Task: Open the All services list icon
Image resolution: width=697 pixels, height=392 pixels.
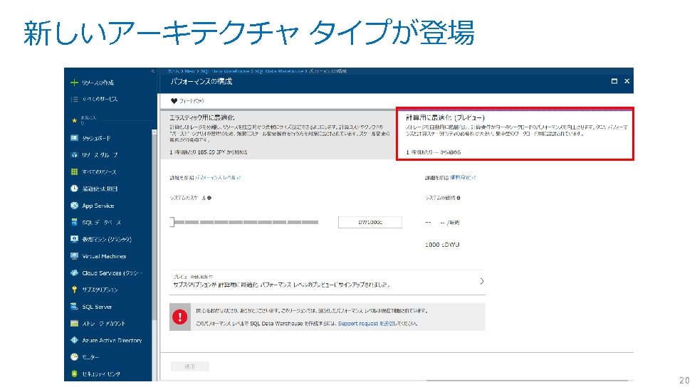Action: 74,99
